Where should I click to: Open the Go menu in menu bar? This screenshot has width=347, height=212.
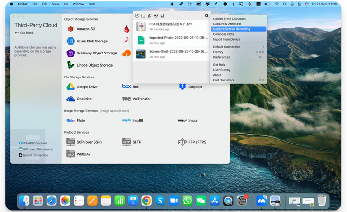(x=66, y=4)
